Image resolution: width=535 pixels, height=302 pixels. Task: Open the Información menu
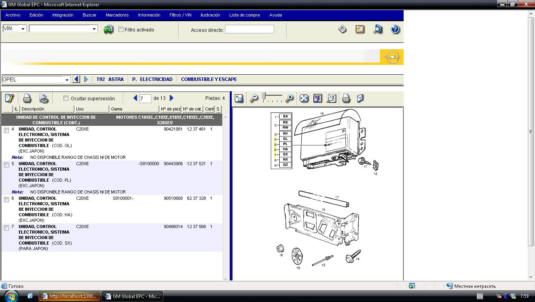click(149, 15)
